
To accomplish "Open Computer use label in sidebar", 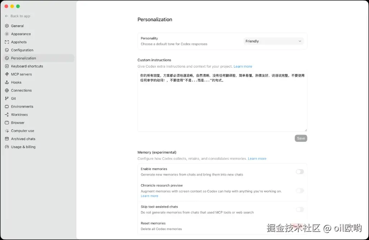I will (x=23, y=131).
